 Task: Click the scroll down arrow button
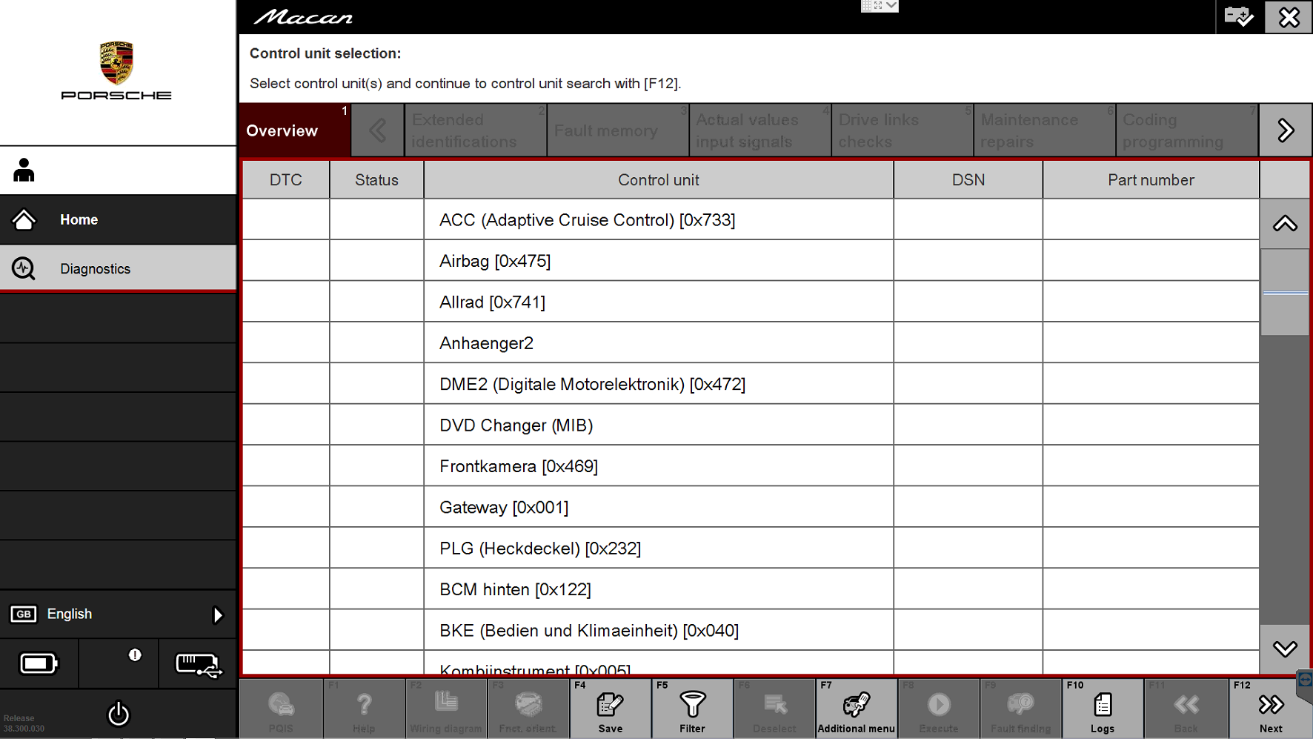(x=1285, y=649)
